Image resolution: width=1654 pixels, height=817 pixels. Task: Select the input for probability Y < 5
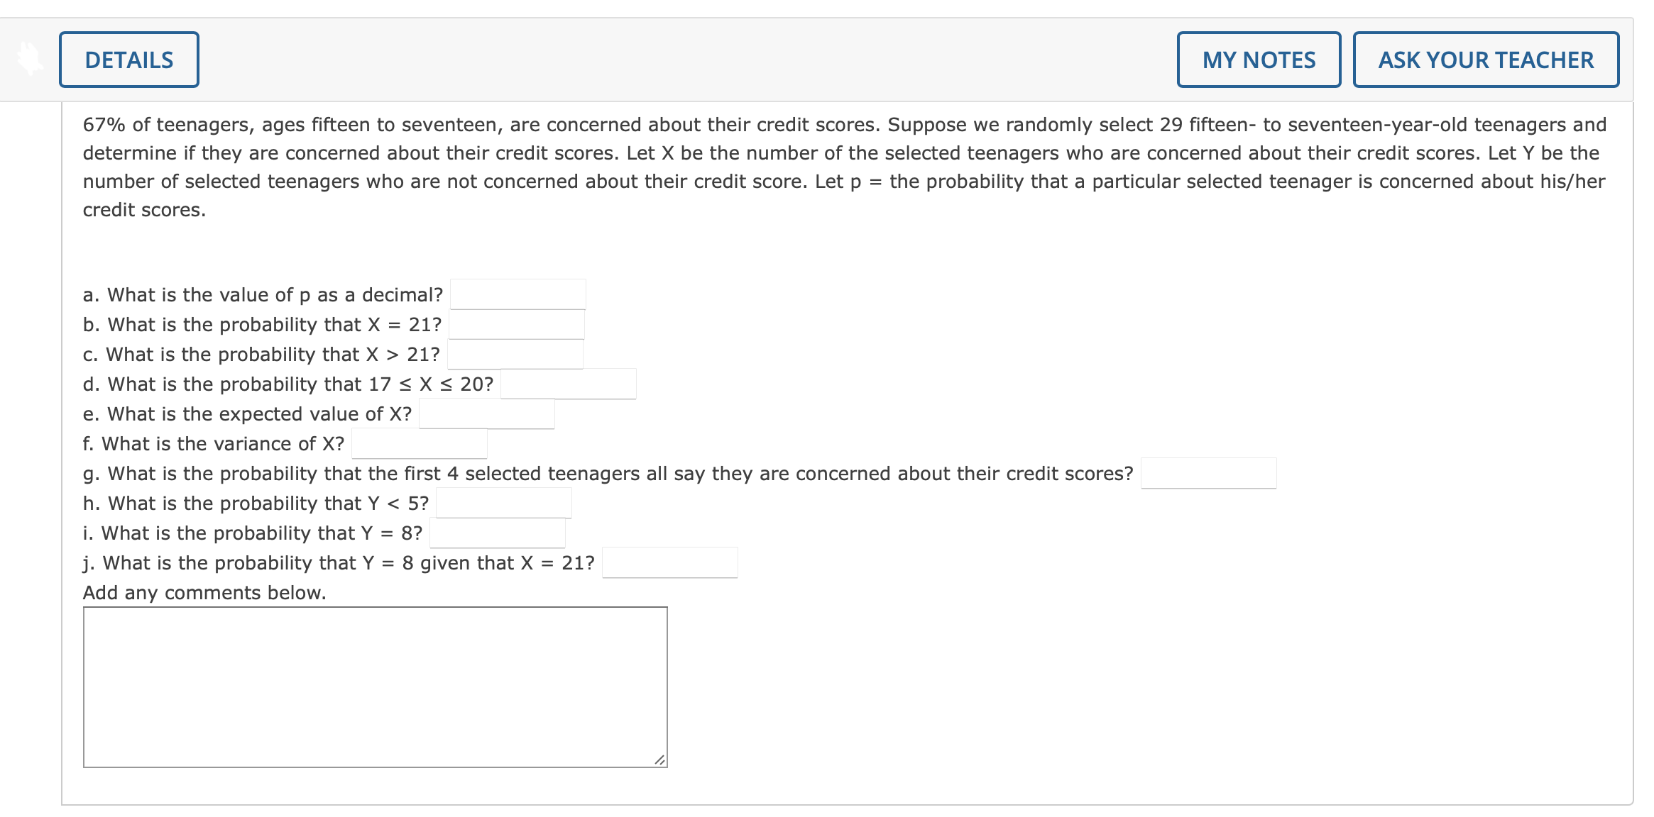tap(504, 503)
